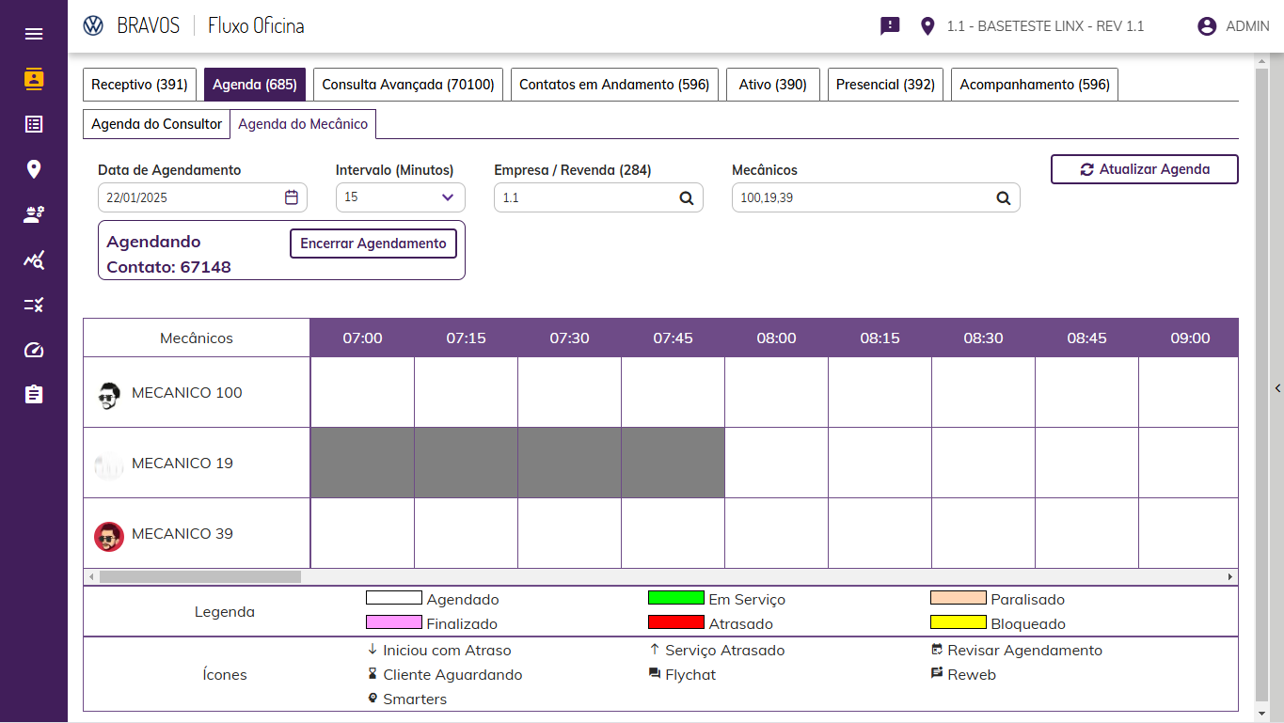
Task: Open the people settings sidebar icon
Action: [34, 214]
